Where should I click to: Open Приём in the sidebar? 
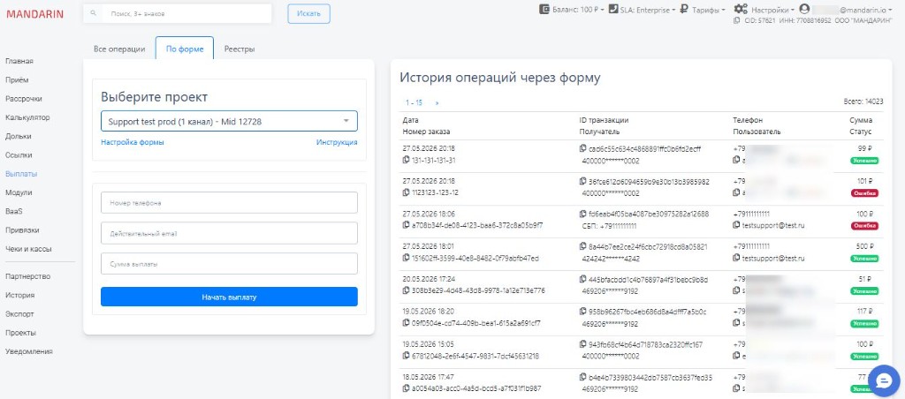[x=17, y=80]
